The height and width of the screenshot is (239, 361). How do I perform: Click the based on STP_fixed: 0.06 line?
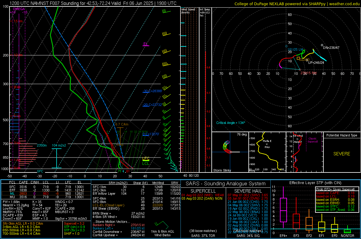(x=335, y=210)
